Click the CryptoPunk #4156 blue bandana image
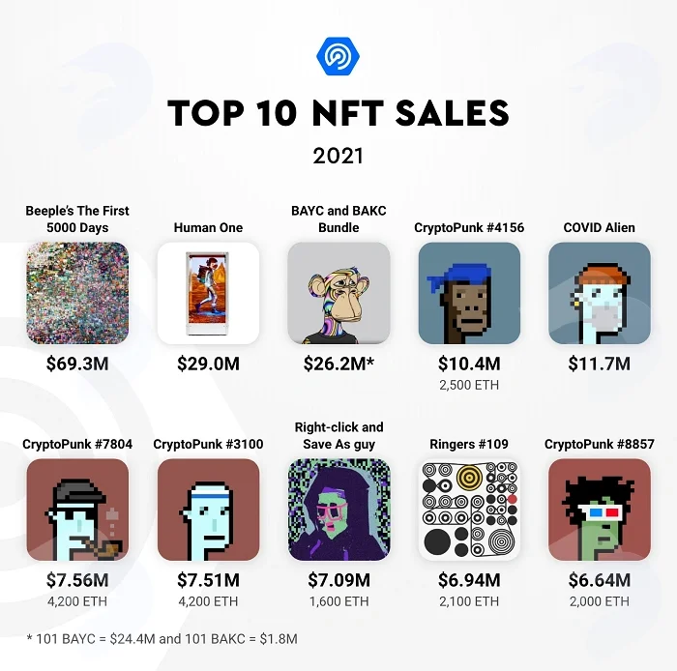The image size is (677, 671). coord(469,293)
